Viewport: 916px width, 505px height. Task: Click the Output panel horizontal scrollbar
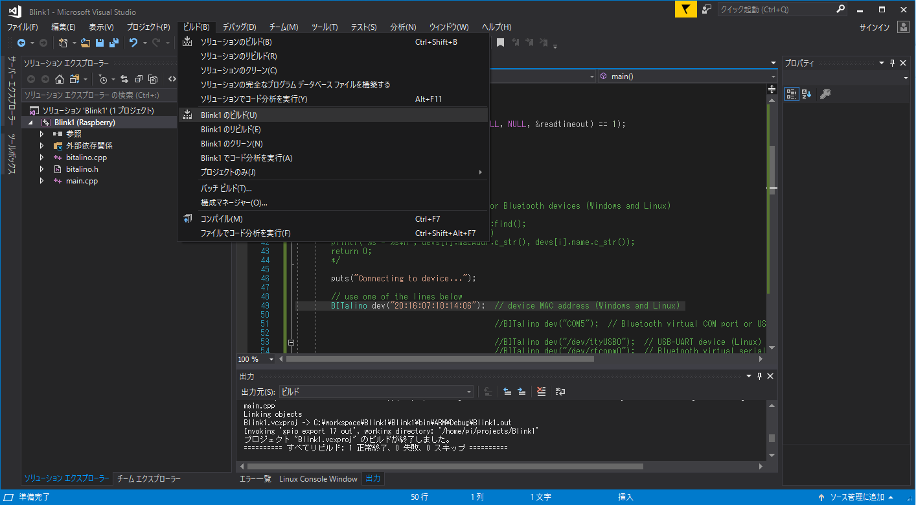(x=446, y=466)
